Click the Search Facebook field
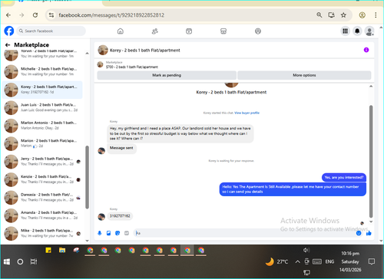 point(51,31)
